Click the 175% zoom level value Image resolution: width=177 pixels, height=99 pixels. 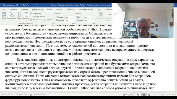point(174,95)
